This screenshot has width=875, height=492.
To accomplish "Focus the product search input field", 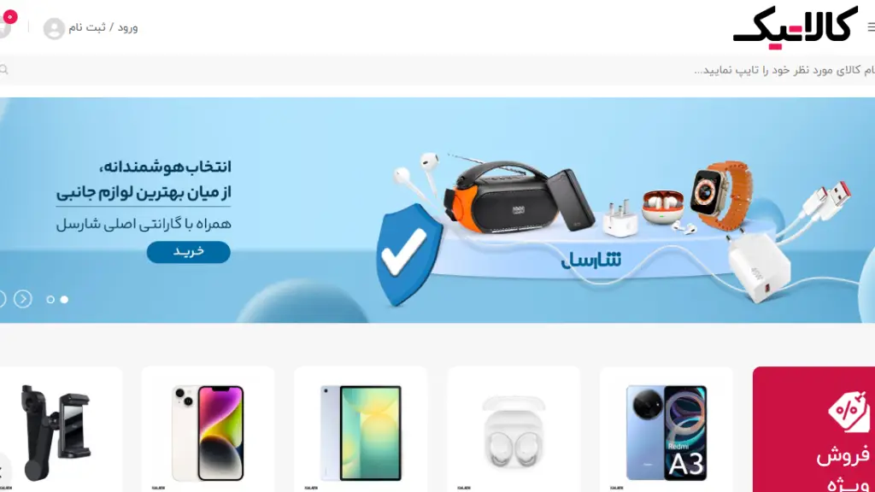I will pos(437,70).
